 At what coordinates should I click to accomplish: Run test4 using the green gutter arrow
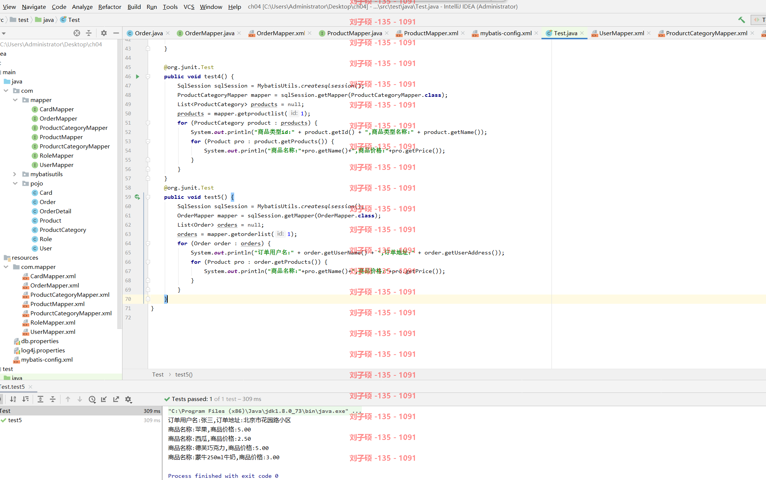[138, 76]
